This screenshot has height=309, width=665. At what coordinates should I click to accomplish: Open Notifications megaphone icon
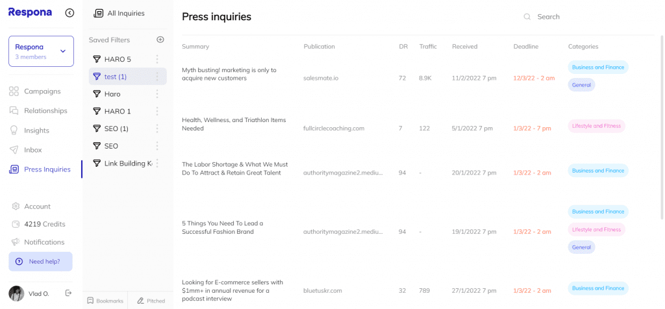tap(16, 242)
